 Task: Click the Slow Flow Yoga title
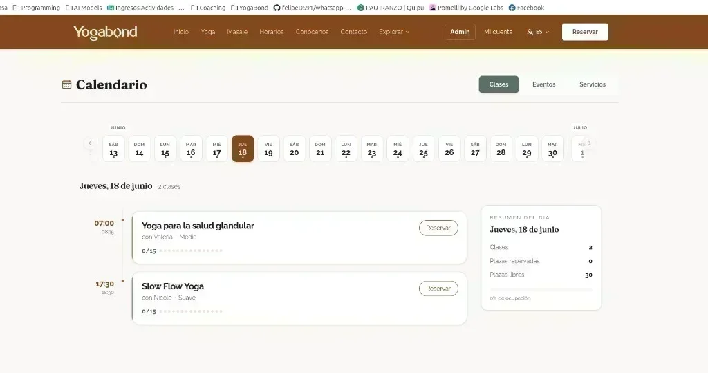pos(173,286)
